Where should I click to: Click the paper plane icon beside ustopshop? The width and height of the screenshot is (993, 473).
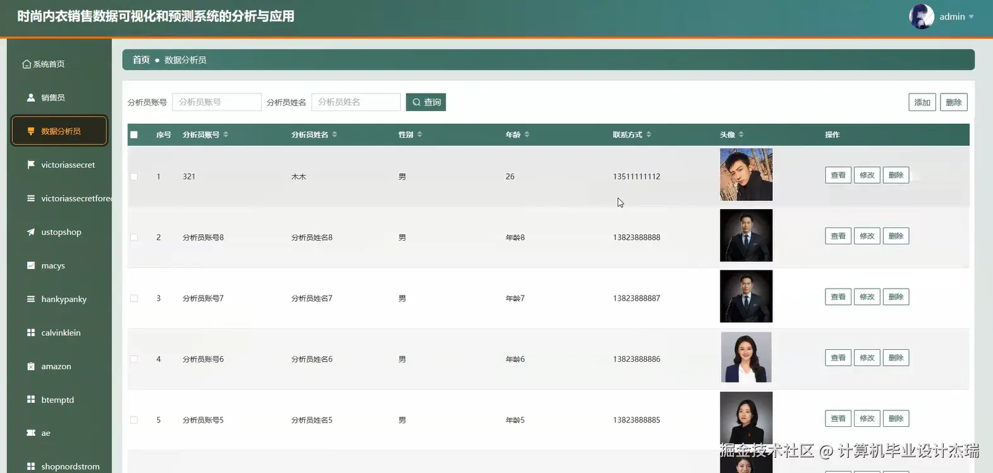pos(30,232)
